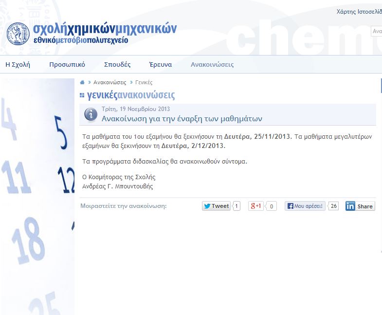382x315 pixels.
Task: Click the search field in the header
Action: pos(377,31)
